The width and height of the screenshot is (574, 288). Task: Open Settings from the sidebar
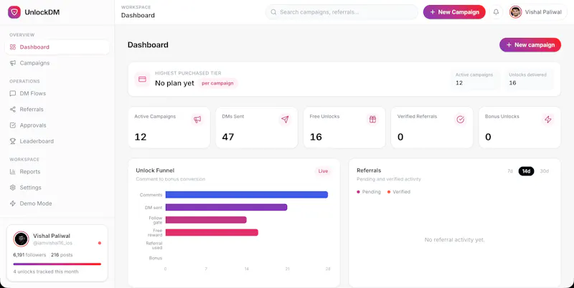click(x=57, y=188)
